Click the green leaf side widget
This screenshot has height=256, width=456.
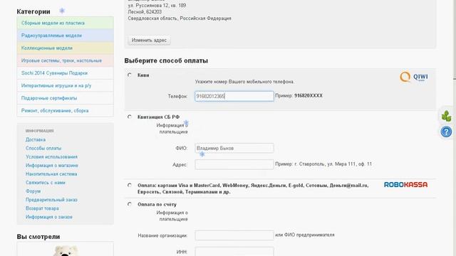click(446, 116)
